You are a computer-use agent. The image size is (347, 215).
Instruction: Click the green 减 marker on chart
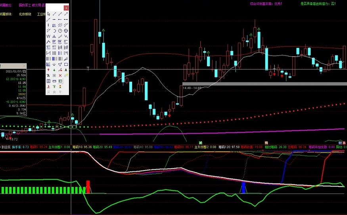[x=201, y=143]
